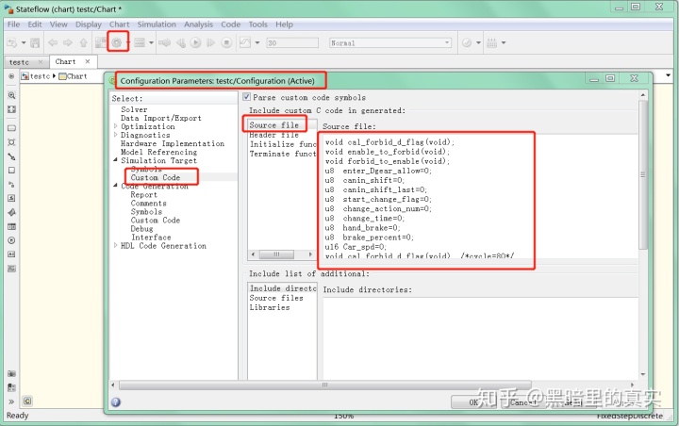Screen dimensions: 679x426
Task: Click the Fit to View palette icon
Action: pyautogui.click(x=11, y=109)
